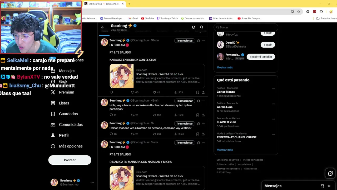The image size is (337, 190).
Task: Open Perfil in the sidebar
Action: (60, 135)
